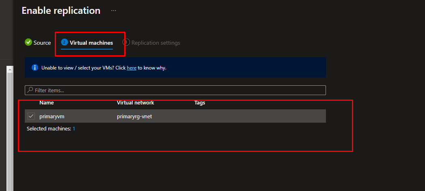425x191 pixels.
Task: Click the magnifier icon in filter box
Action: click(30, 90)
